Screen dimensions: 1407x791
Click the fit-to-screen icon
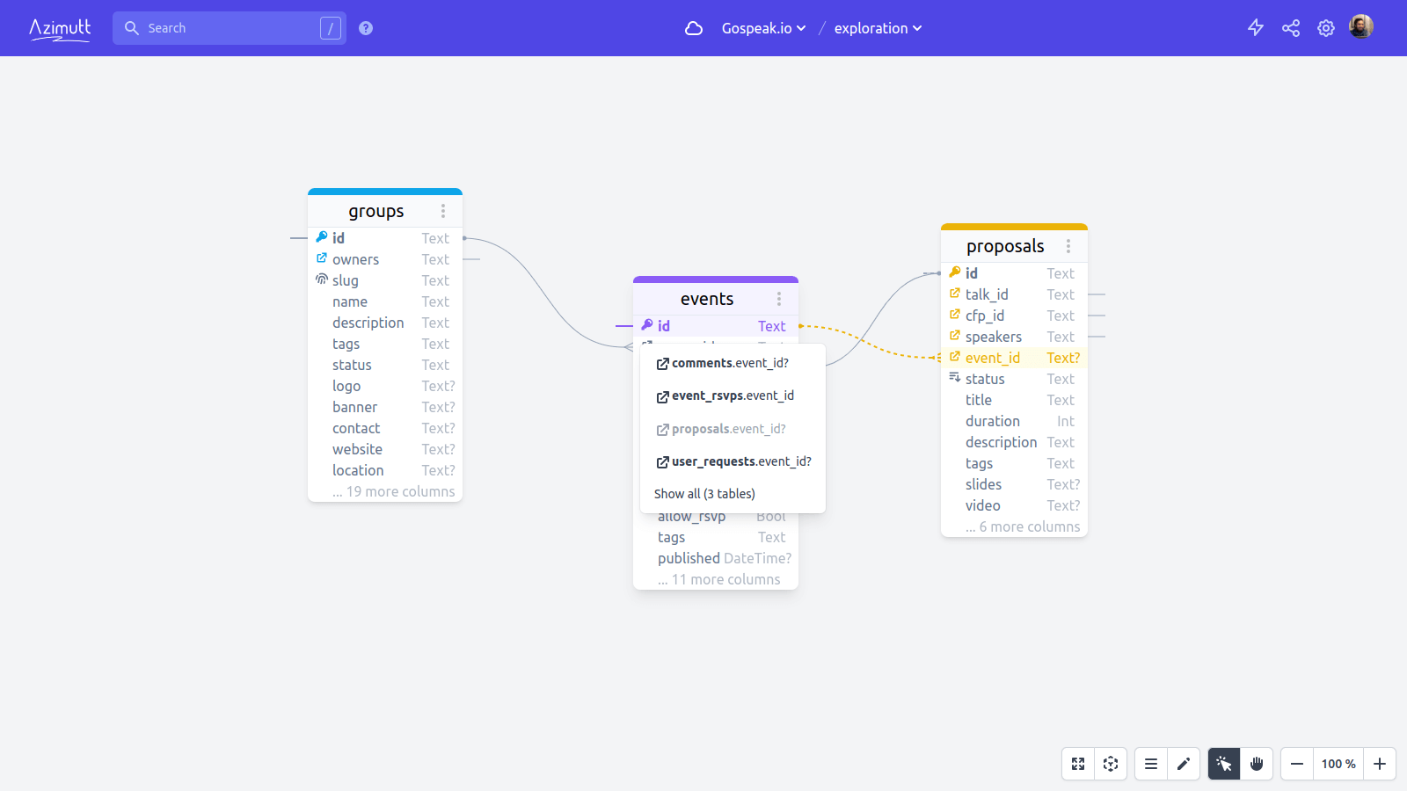tap(1078, 764)
